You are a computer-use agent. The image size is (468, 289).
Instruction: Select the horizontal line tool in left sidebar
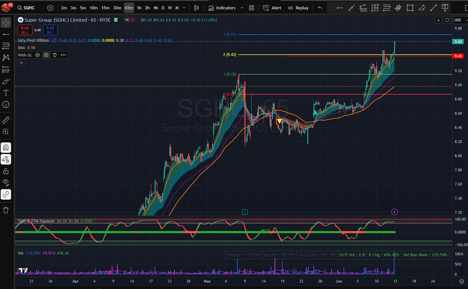[6, 34]
